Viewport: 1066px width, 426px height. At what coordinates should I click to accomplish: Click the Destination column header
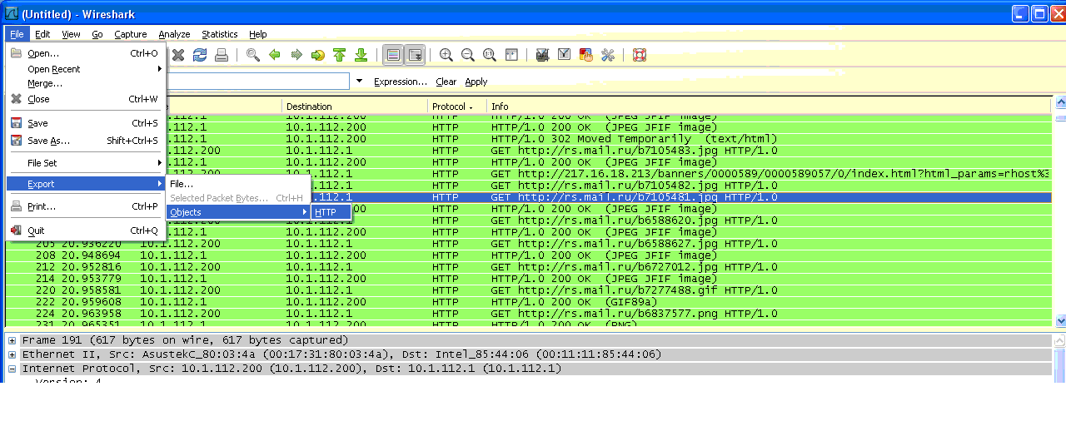tap(309, 106)
